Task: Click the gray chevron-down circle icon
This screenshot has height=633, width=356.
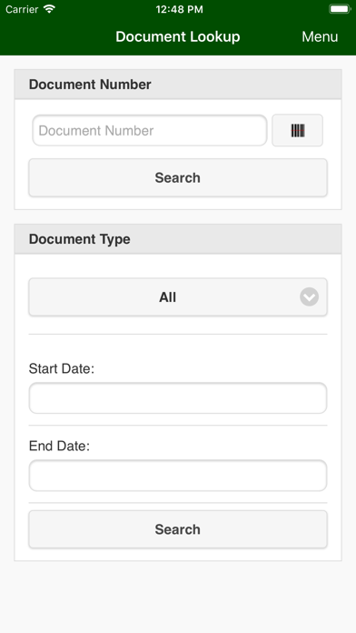Action: point(310,297)
